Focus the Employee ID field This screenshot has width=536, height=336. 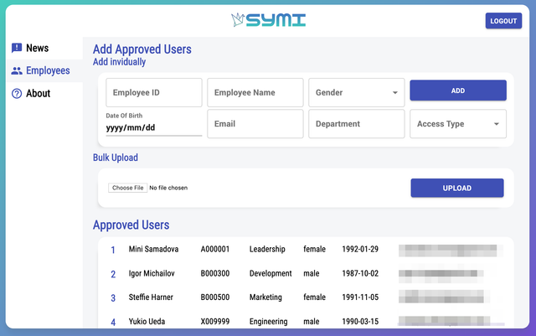click(154, 93)
